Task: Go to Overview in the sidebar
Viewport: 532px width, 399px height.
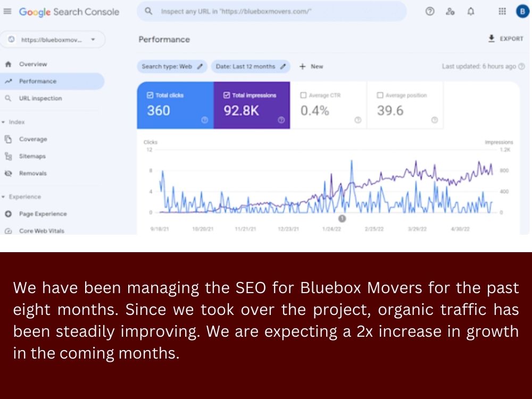Action: tap(33, 64)
